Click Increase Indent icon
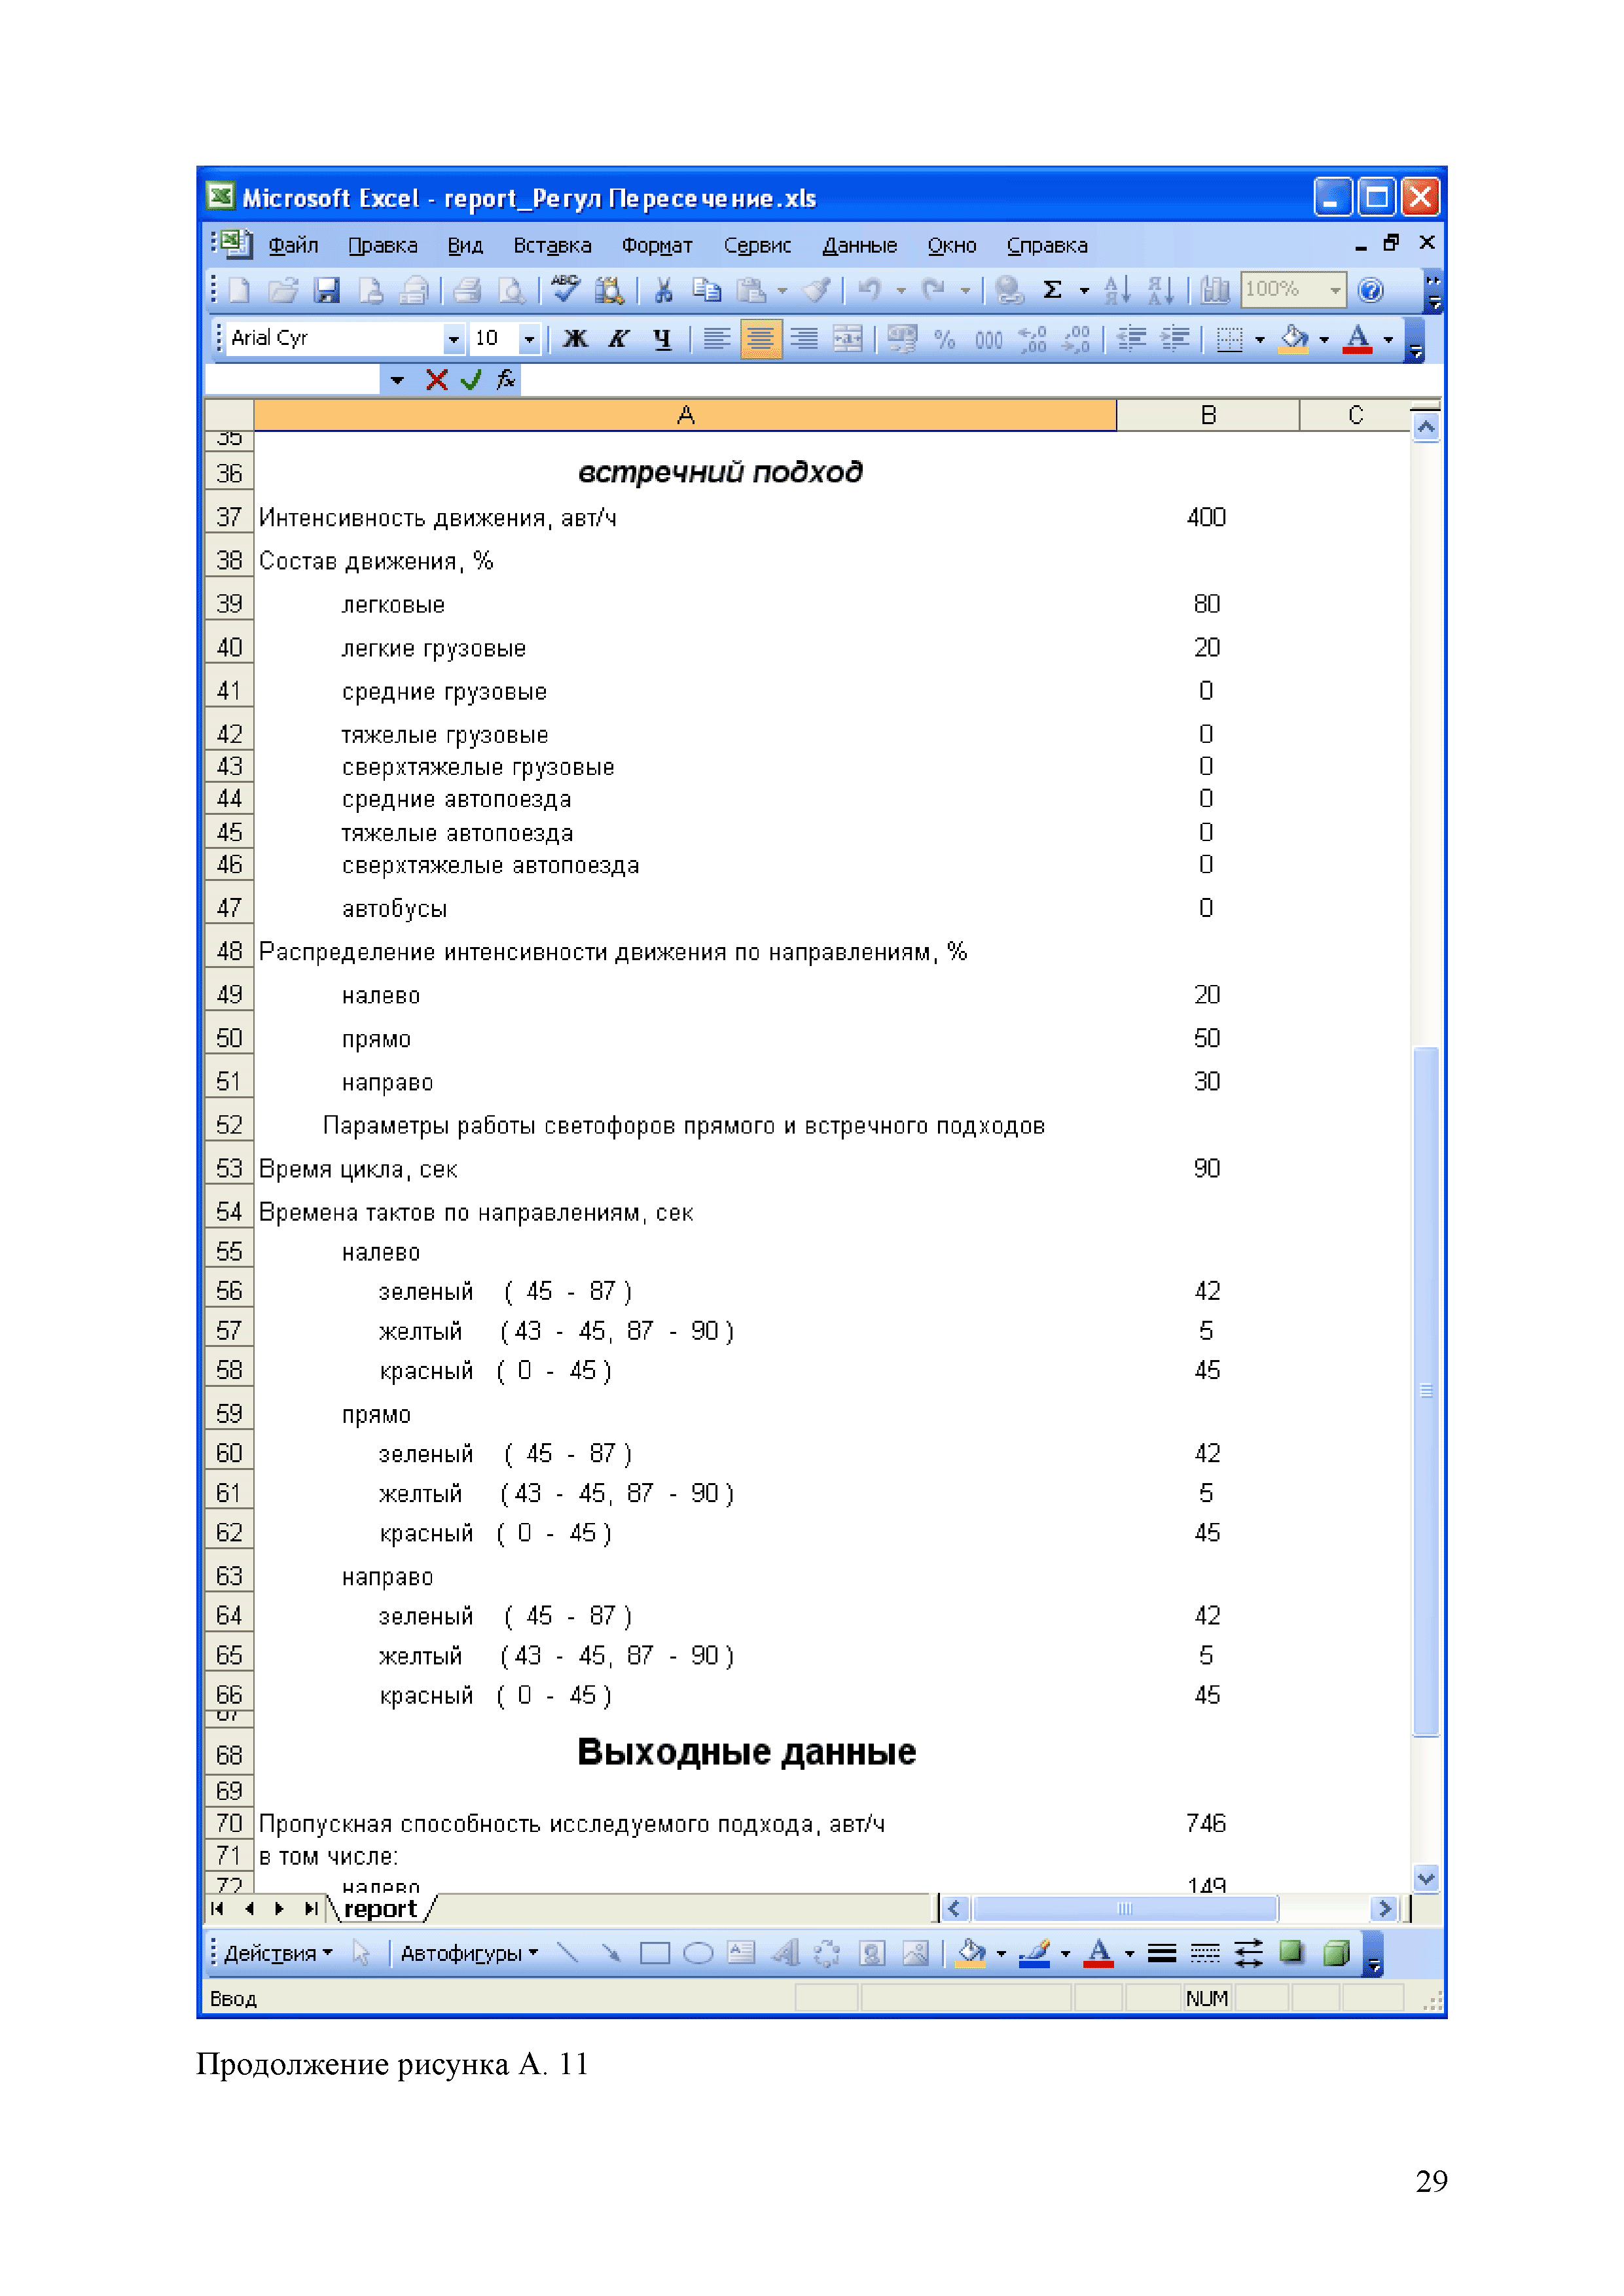The image size is (1624, 2296). tap(1175, 339)
